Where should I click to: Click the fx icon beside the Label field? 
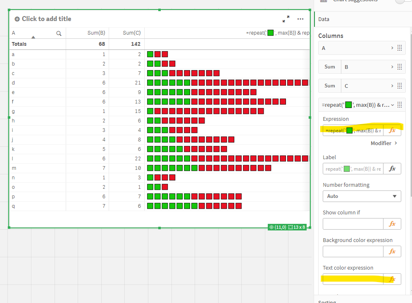coord(391,169)
